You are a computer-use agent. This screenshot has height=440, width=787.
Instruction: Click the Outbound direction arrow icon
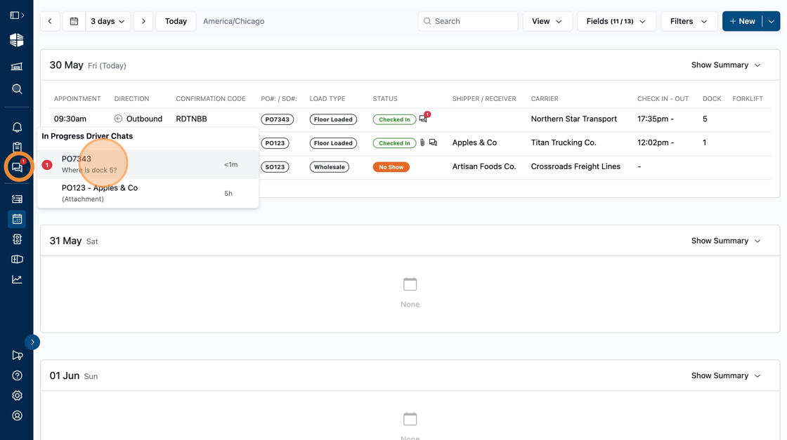pyautogui.click(x=118, y=119)
